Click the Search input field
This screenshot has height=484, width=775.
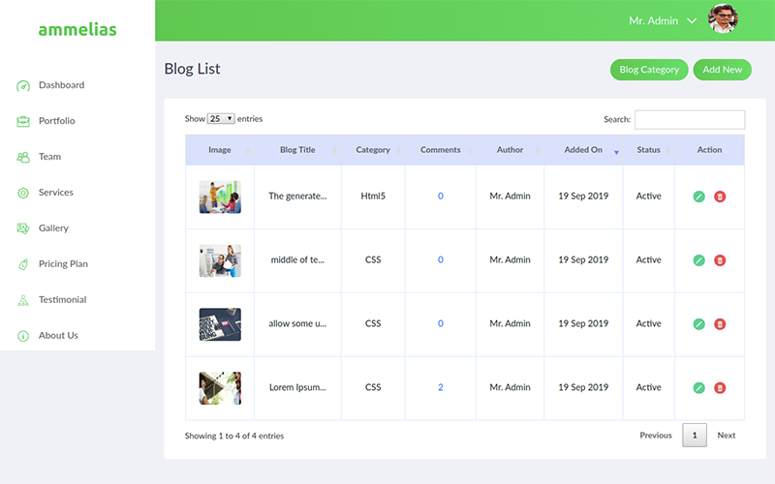click(x=690, y=119)
